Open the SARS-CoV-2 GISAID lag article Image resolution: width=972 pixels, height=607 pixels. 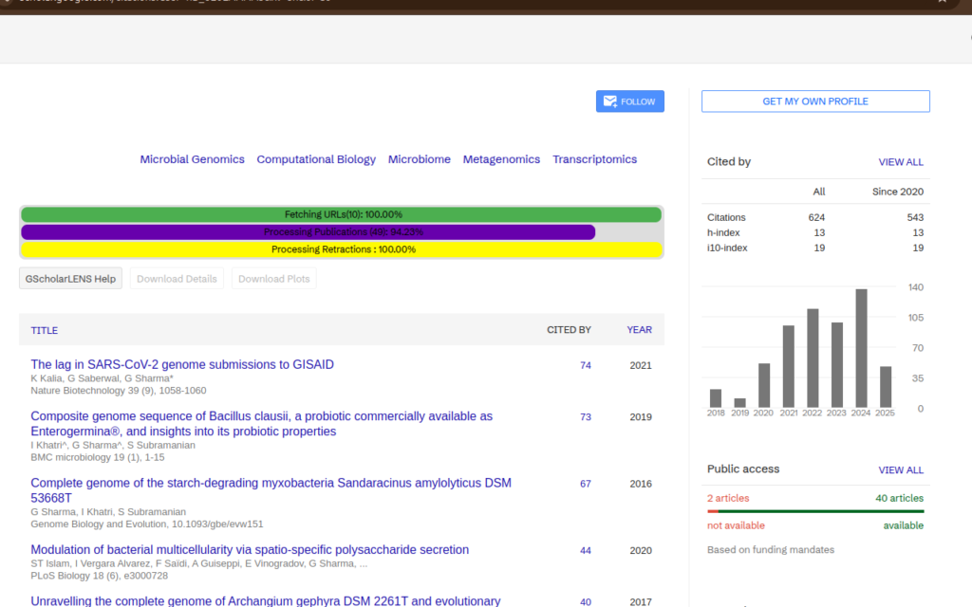click(x=182, y=364)
